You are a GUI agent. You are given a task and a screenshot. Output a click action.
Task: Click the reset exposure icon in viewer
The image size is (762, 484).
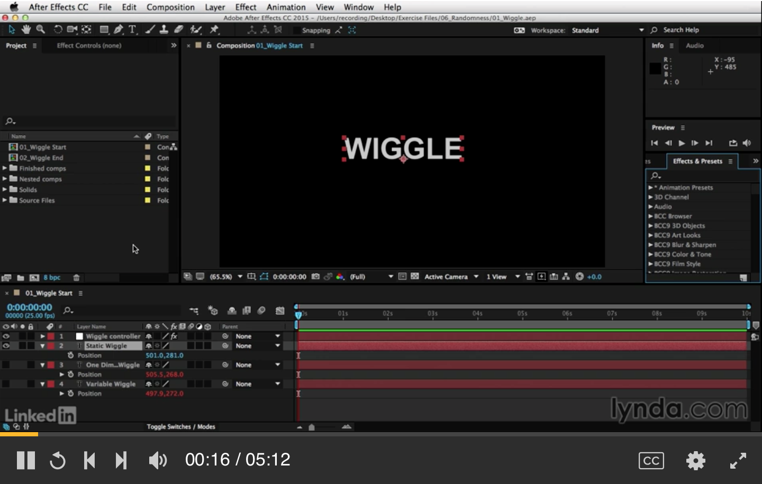click(x=579, y=276)
